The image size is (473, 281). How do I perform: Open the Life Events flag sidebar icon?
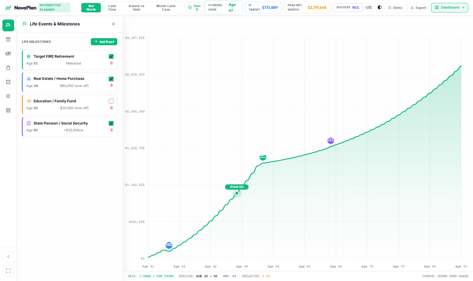[8, 25]
